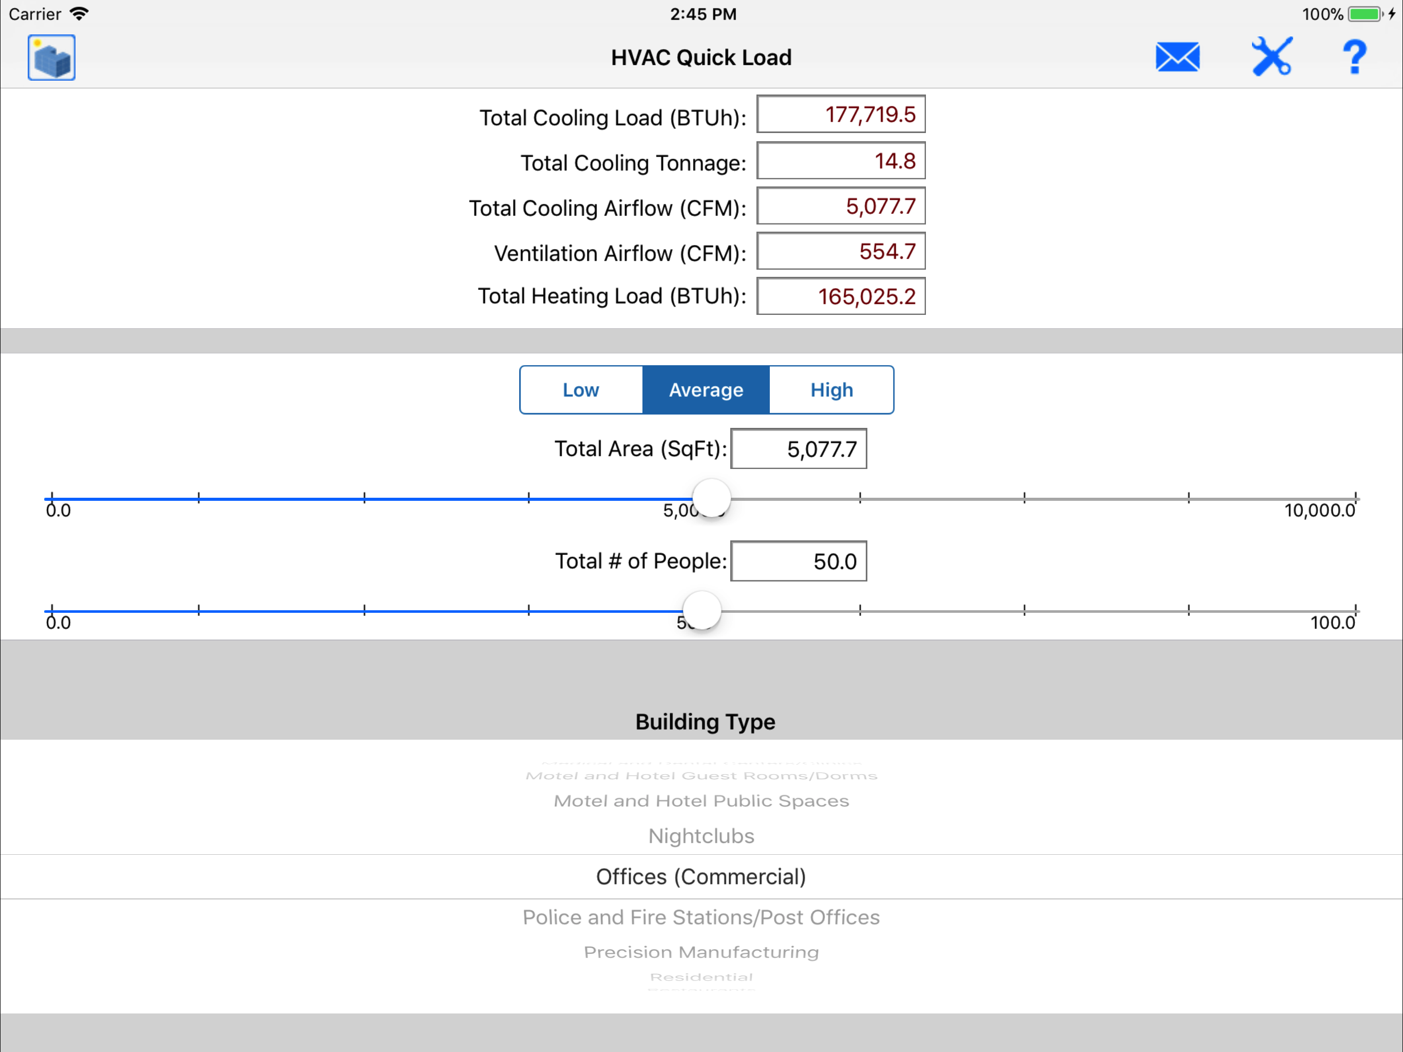Open the building icon at top left

[x=51, y=58]
